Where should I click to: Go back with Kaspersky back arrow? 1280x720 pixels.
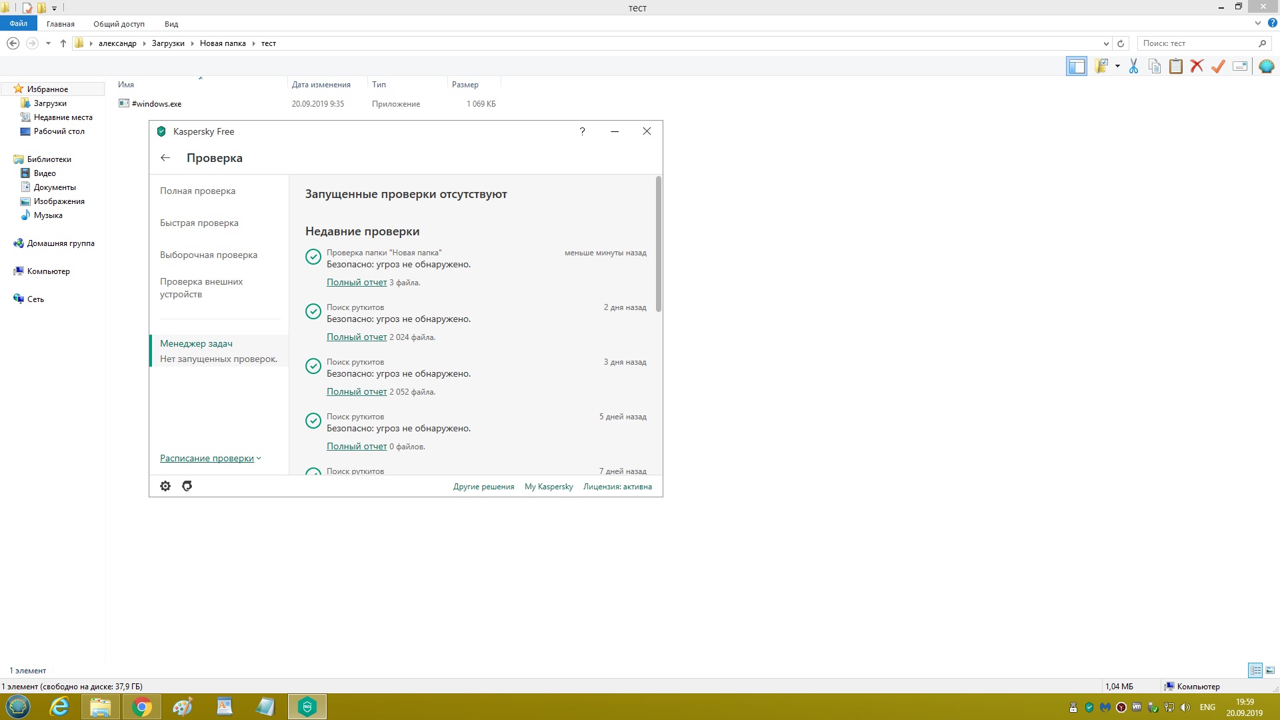point(165,158)
